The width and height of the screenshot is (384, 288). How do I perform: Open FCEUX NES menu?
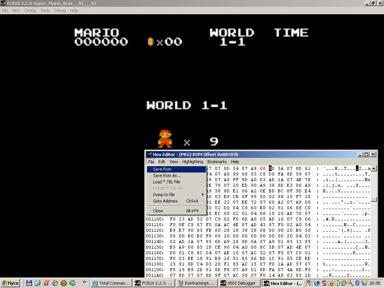[16, 10]
